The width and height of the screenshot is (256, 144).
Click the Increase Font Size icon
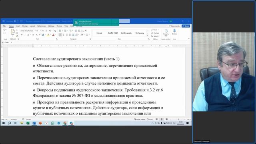coord(43,31)
